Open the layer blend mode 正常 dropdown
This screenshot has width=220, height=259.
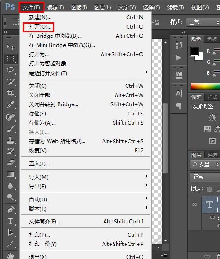click(x=205, y=177)
